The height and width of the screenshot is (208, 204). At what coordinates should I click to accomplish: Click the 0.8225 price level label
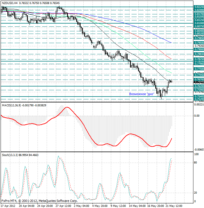(x=199, y=7)
